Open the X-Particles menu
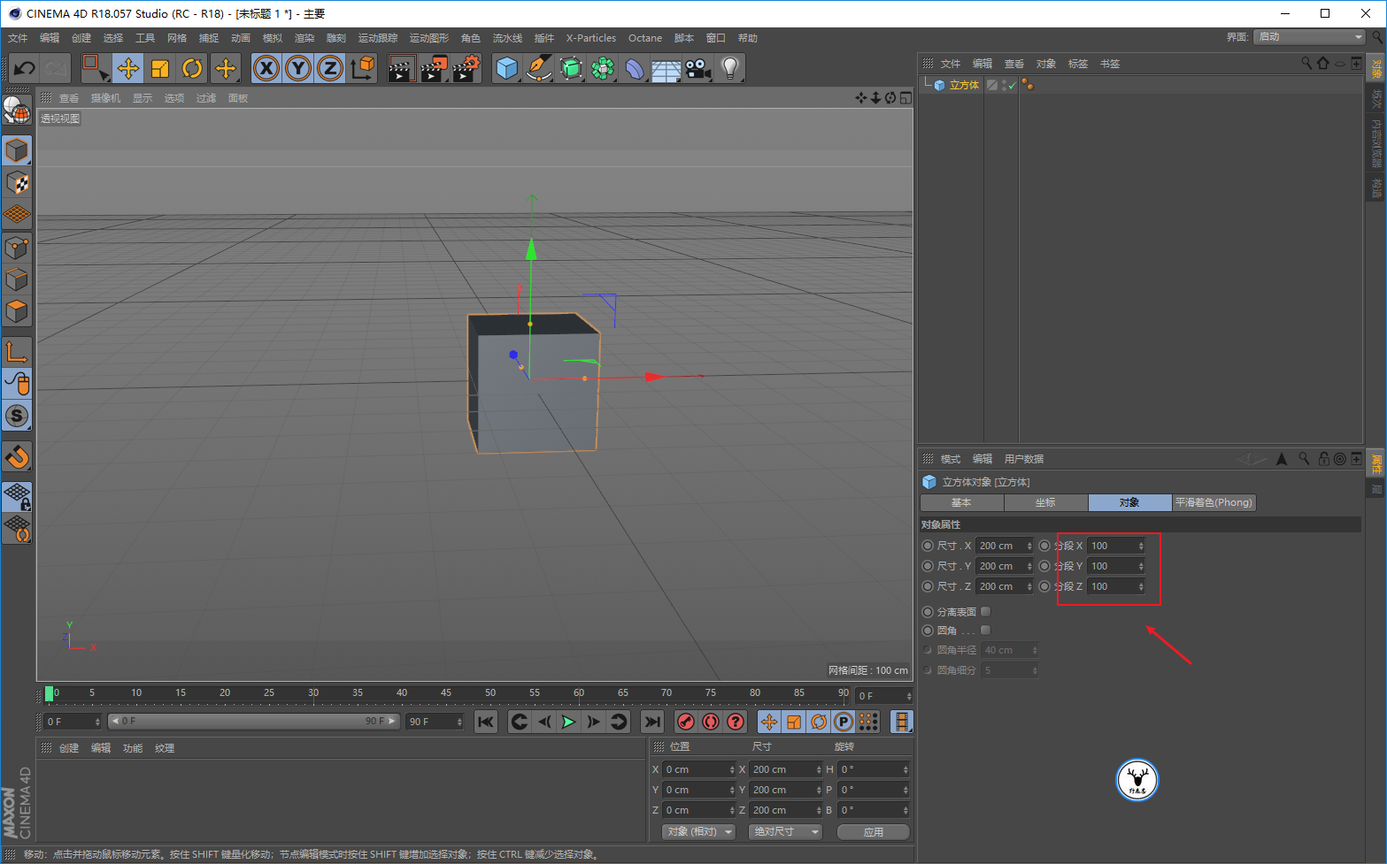 [x=591, y=38]
